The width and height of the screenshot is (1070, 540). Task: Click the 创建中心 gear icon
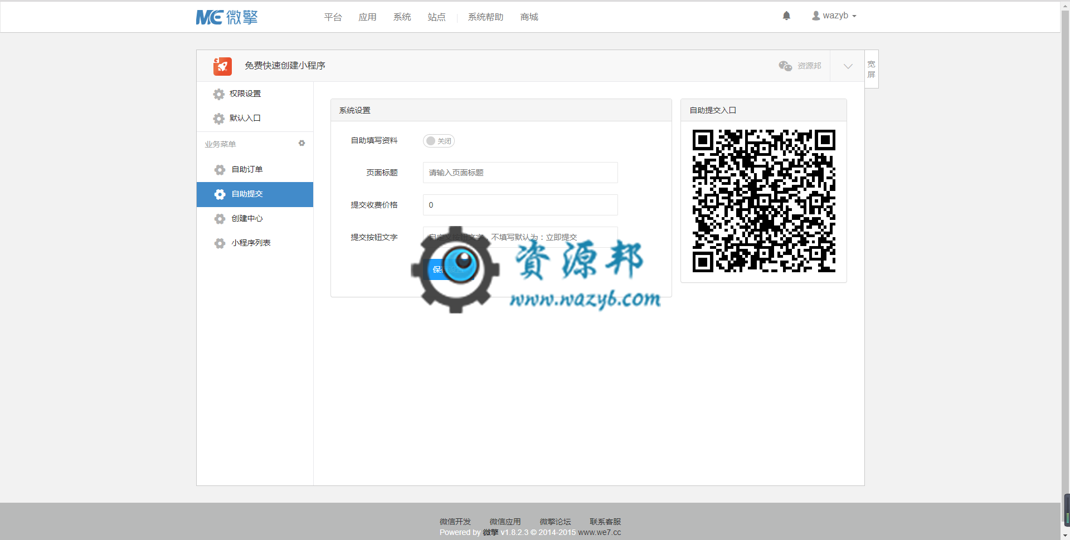(x=220, y=219)
